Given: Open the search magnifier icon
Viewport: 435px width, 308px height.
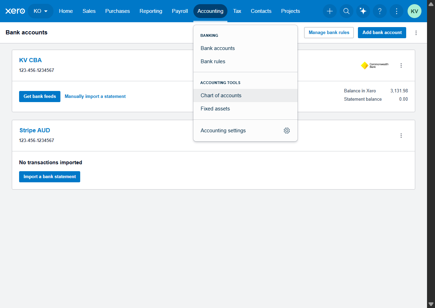Looking at the screenshot, I should pyautogui.click(x=346, y=11).
